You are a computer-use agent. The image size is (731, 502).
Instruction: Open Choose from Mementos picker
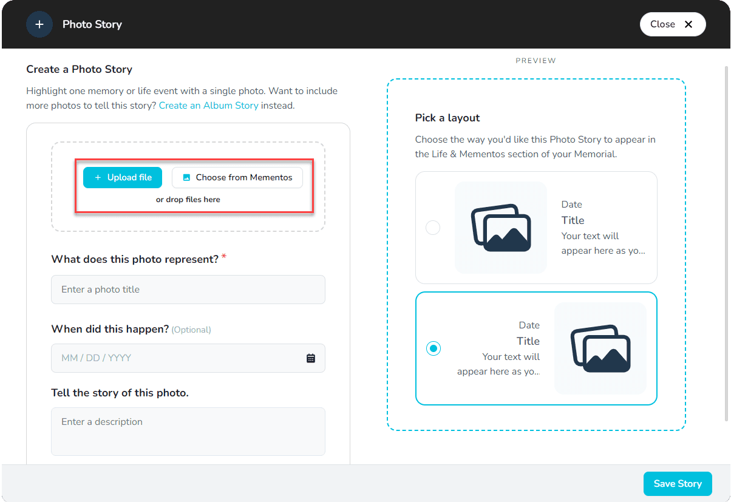pyautogui.click(x=237, y=178)
